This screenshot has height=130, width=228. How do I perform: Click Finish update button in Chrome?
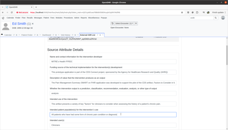(218, 13)
